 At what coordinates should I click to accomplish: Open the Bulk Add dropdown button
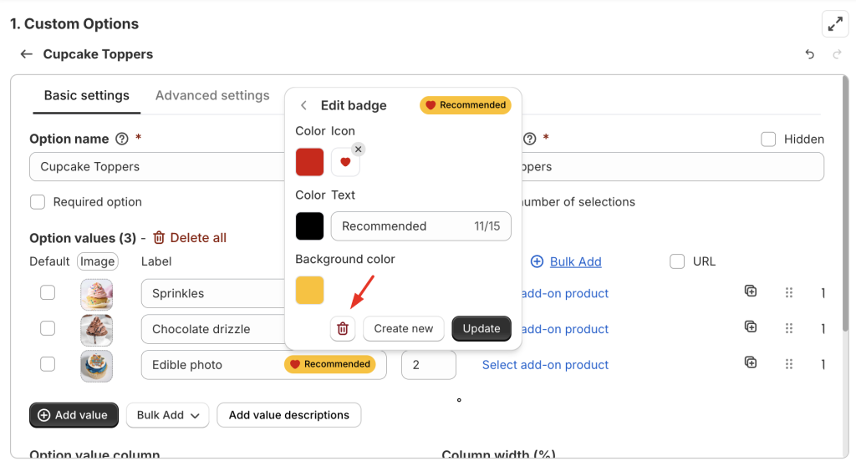pos(167,415)
